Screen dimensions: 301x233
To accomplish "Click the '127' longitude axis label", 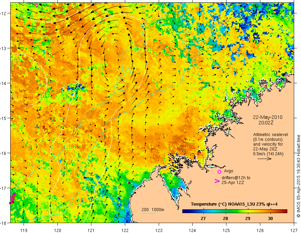I will (294, 230).
